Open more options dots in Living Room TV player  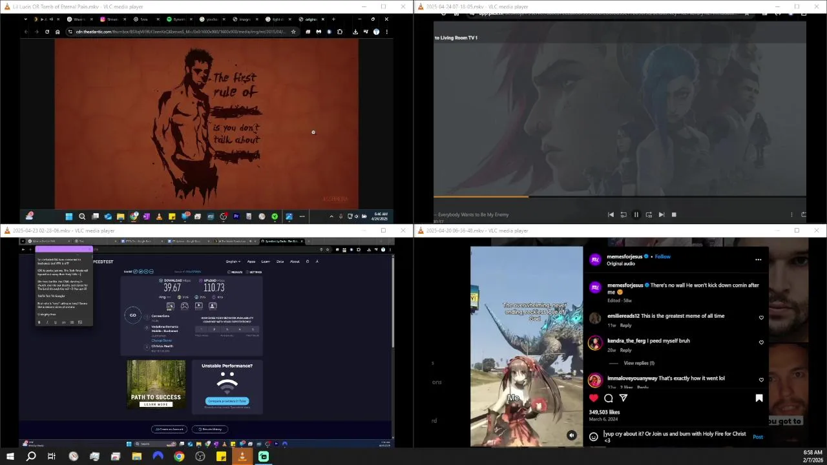[791, 214]
